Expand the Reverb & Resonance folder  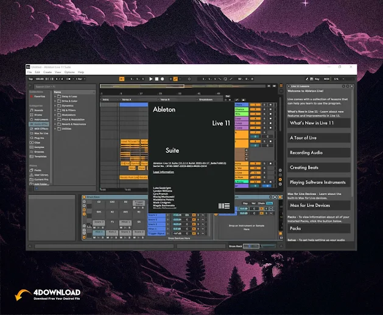(55, 124)
